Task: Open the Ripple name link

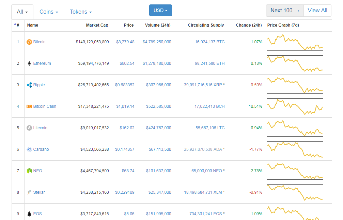Action: (39, 85)
